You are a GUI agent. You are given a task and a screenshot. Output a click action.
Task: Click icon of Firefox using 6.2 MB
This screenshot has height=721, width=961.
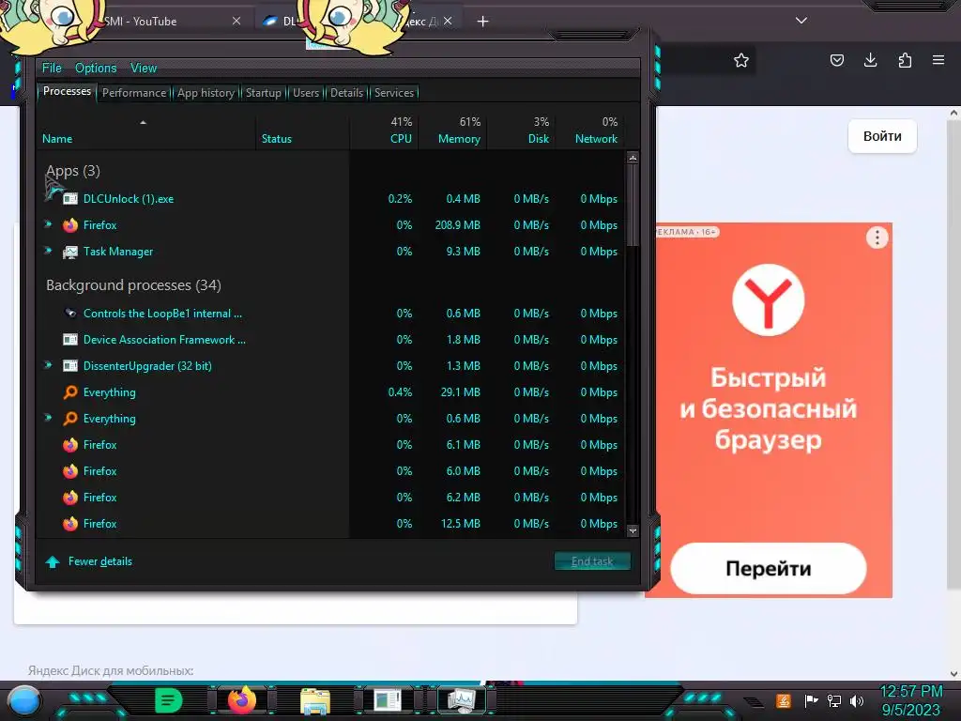[70, 498]
